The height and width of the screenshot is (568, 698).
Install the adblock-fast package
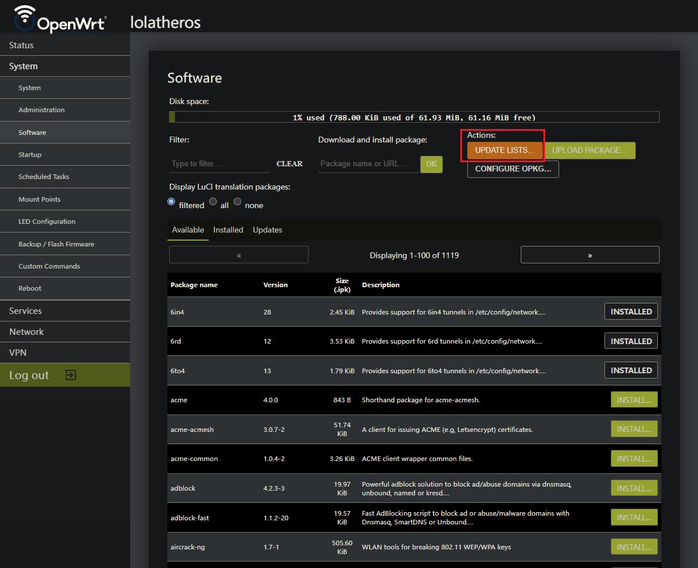click(x=634, y=517)
